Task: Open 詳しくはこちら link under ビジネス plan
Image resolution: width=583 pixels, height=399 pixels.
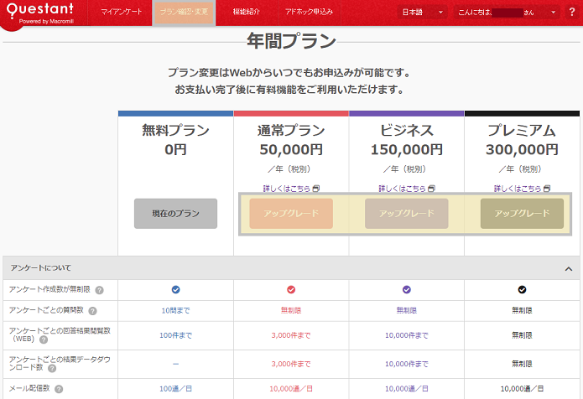Action: click(x=402, y=189)
